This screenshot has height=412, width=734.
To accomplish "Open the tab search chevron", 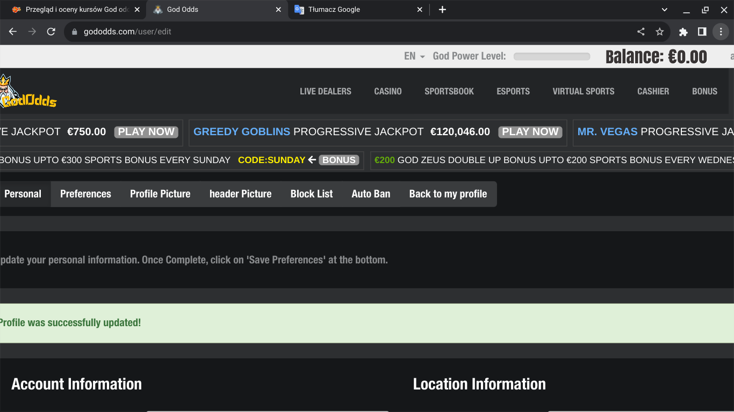I will tap(664, 10).
